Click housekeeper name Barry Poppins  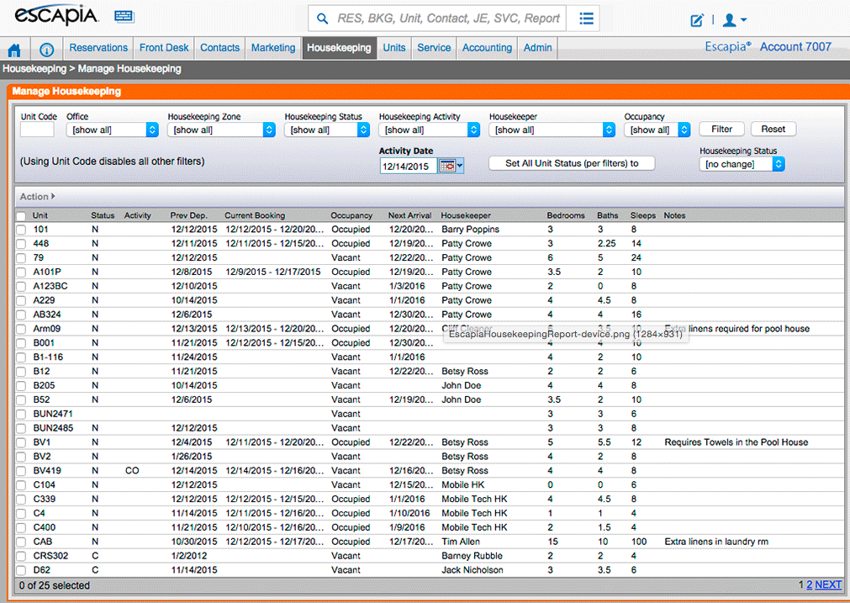(x=470, y=230)
